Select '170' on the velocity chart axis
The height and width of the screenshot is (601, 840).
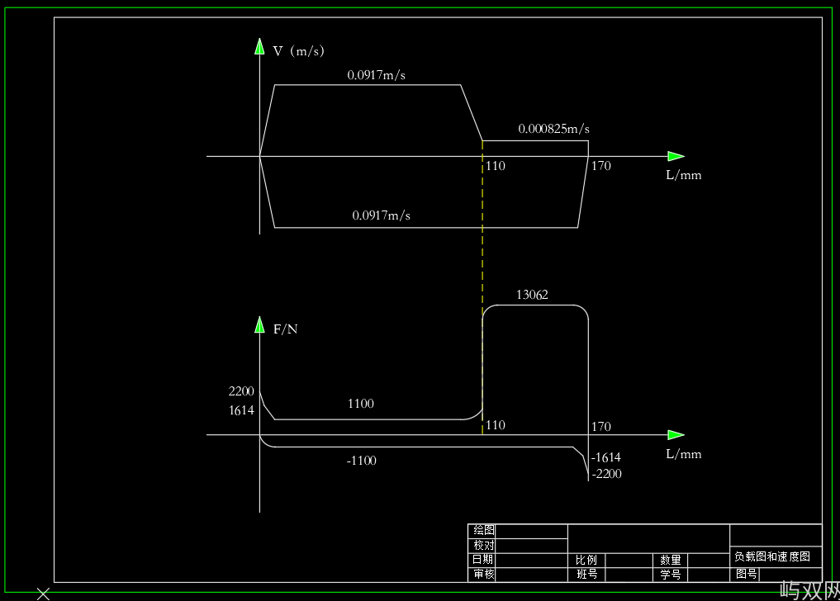click(x=601, y=166)
